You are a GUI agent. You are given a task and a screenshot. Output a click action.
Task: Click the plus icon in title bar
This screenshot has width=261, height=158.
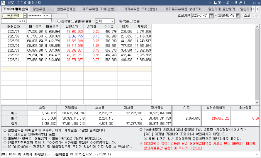tap(232, 3)
